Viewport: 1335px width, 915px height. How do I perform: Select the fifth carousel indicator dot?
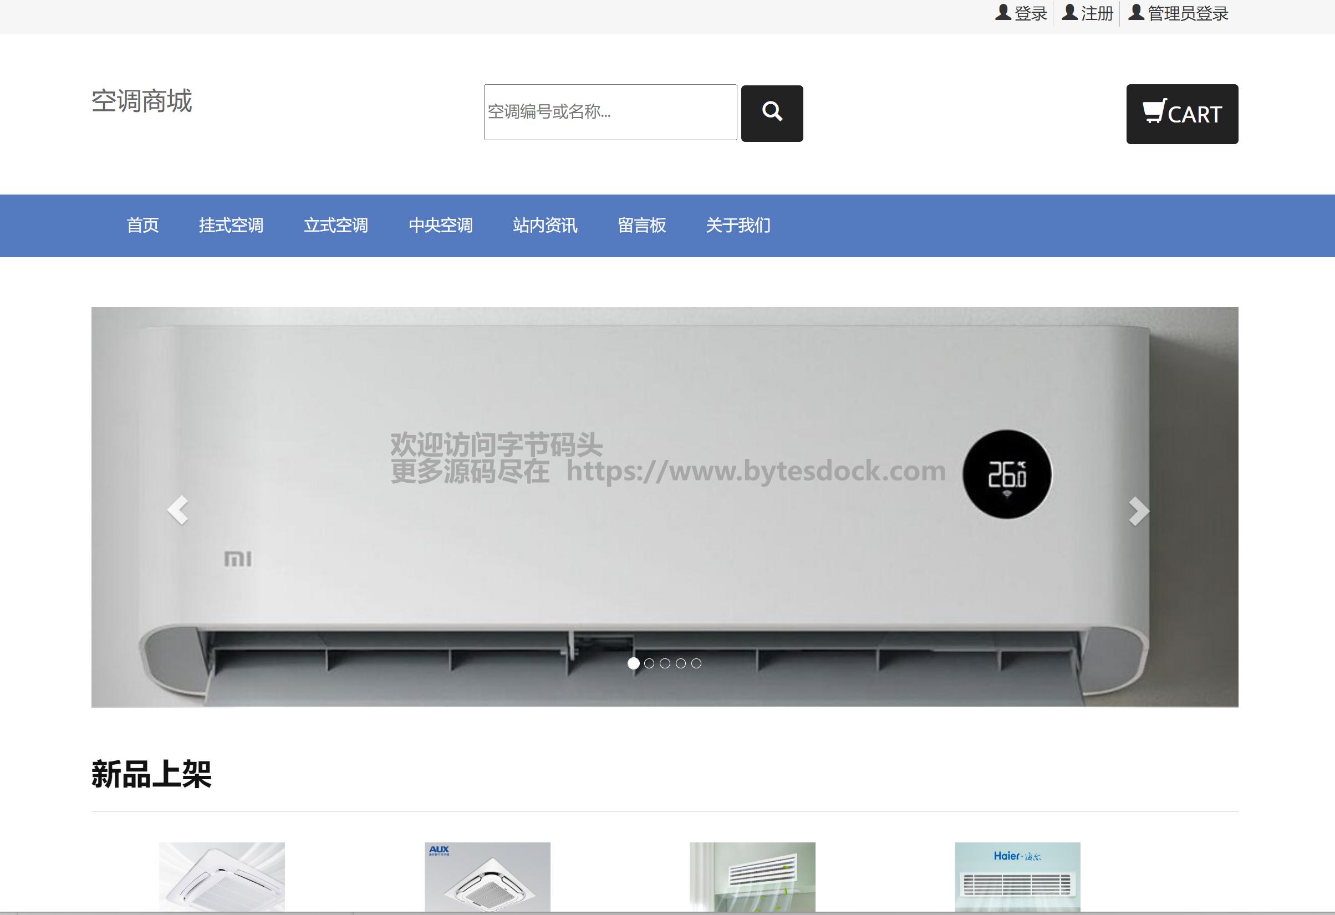pos(696,663)
